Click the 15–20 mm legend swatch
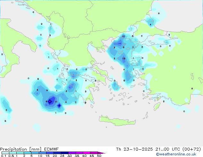The width and height of the screenshot is (203, 157). pos(50,153)
